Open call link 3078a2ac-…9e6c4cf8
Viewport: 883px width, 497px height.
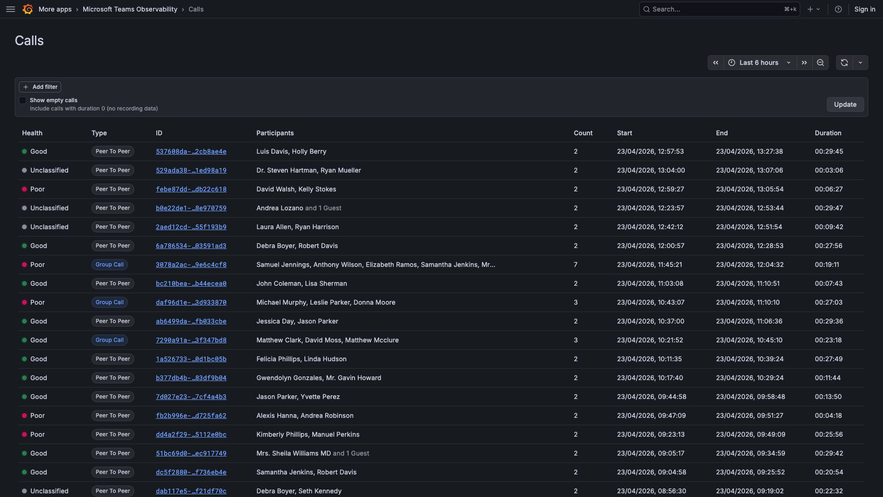point(191,265)
